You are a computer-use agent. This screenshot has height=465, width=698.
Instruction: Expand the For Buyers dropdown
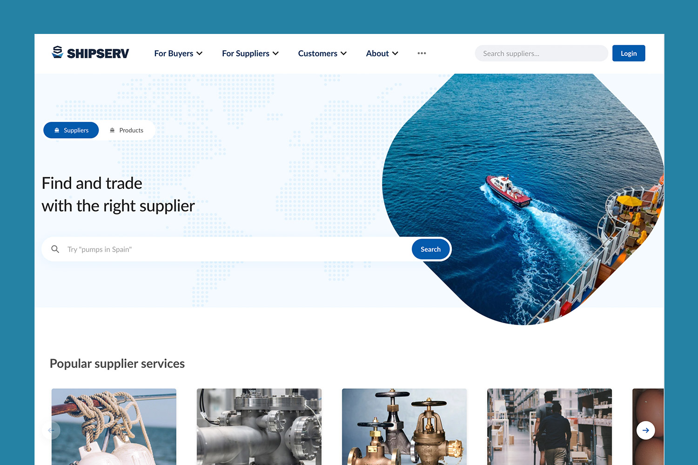(x=174, y=53)
